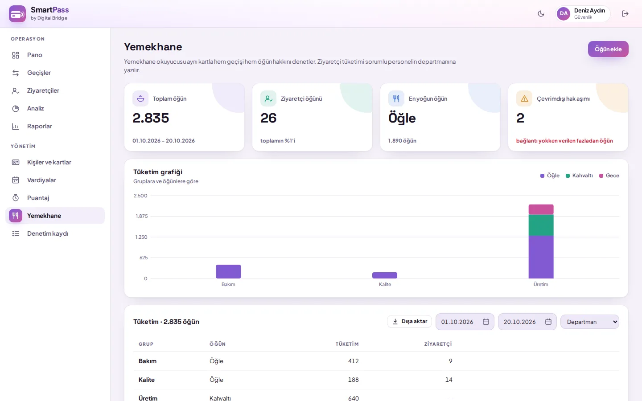This screenshot has height=401, width=642.
Task: Click the GRUP column header
Action: coord(146,344)
